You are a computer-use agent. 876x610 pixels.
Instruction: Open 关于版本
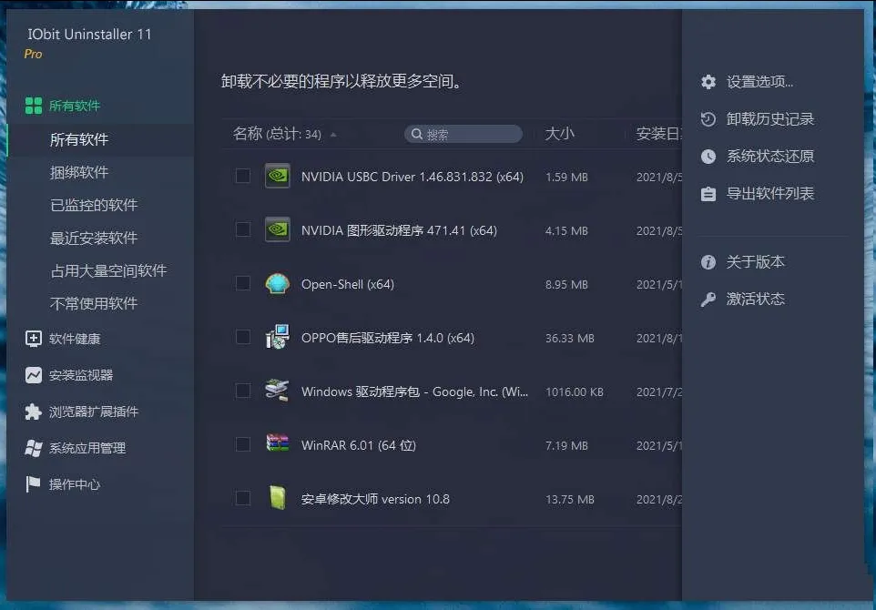(755, 262)
